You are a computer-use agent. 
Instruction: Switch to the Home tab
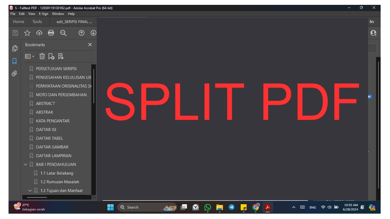click(x=18, y=21)
